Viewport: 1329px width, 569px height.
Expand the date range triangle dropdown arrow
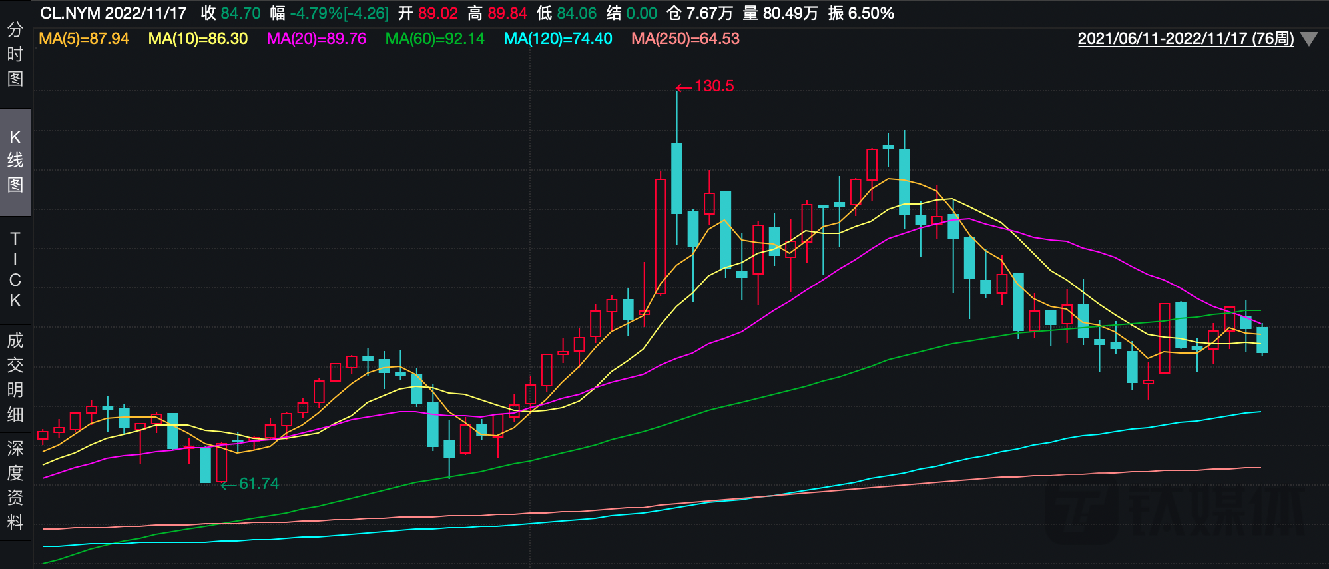click(x=1308, y=39)
